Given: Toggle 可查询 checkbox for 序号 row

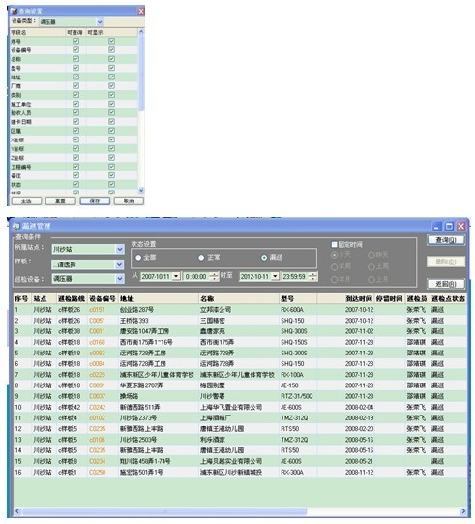Looking at the screenshot, I should (x=76, y=41).
